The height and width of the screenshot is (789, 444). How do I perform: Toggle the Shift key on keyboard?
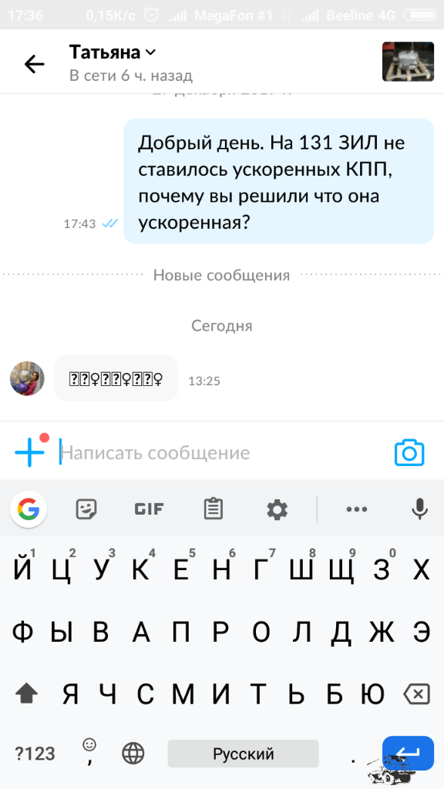click(27, 695)
